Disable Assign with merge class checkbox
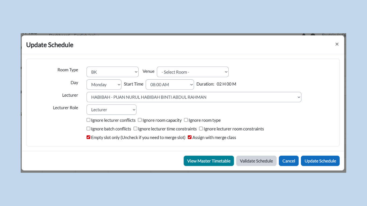 [190, 137]
